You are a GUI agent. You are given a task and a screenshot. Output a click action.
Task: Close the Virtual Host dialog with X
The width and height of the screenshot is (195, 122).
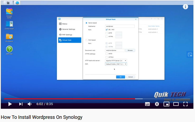(x=136, y=19)
